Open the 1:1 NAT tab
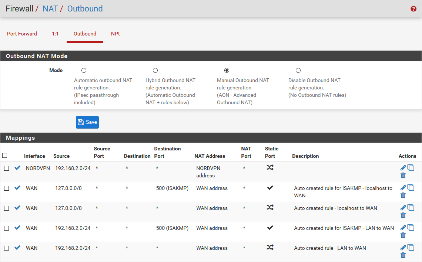 click(55, 34)
